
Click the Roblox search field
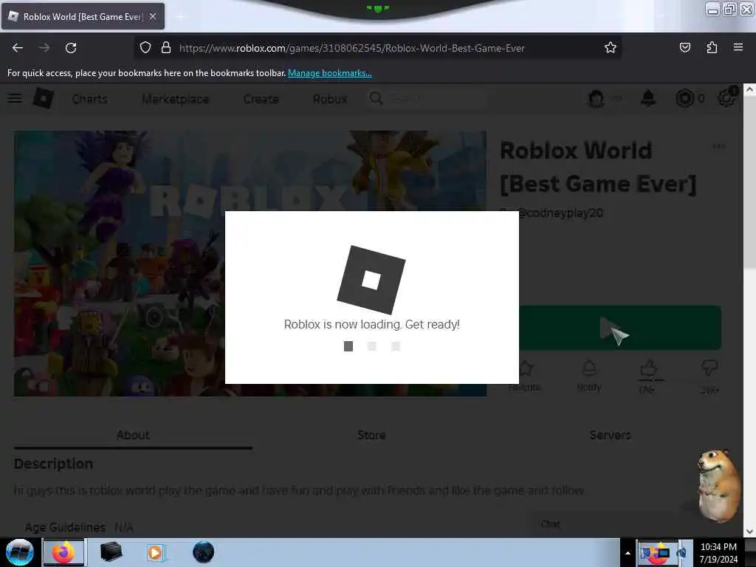click(427, 98)
